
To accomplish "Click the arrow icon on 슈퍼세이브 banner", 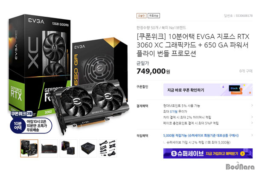I will pos(242,153).
